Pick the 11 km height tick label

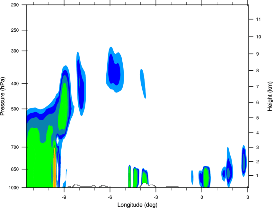[258, 19]
